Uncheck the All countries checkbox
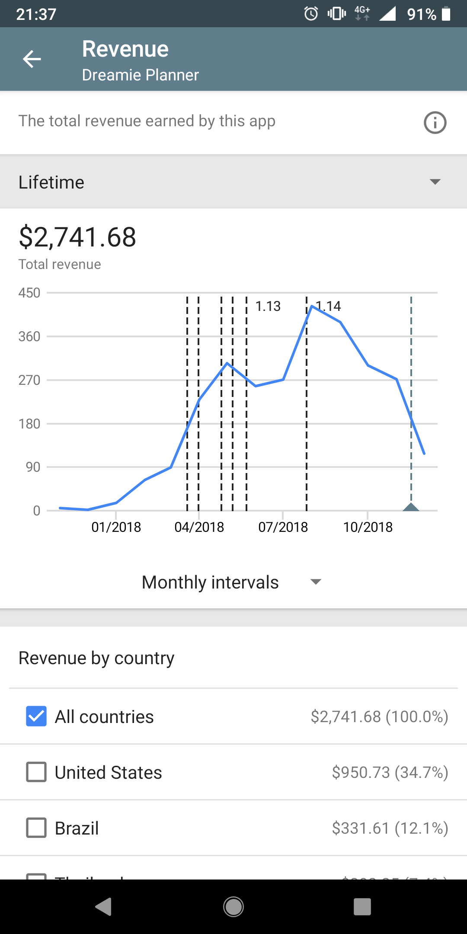The image size is (467, 934). click(36, 716)
